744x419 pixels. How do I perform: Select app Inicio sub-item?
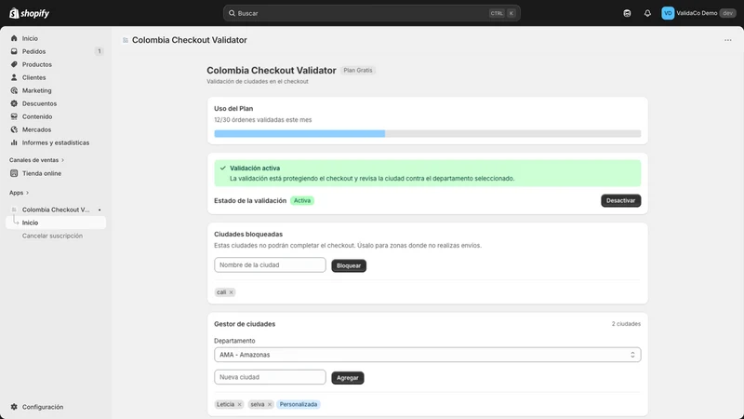click(56, 223)
